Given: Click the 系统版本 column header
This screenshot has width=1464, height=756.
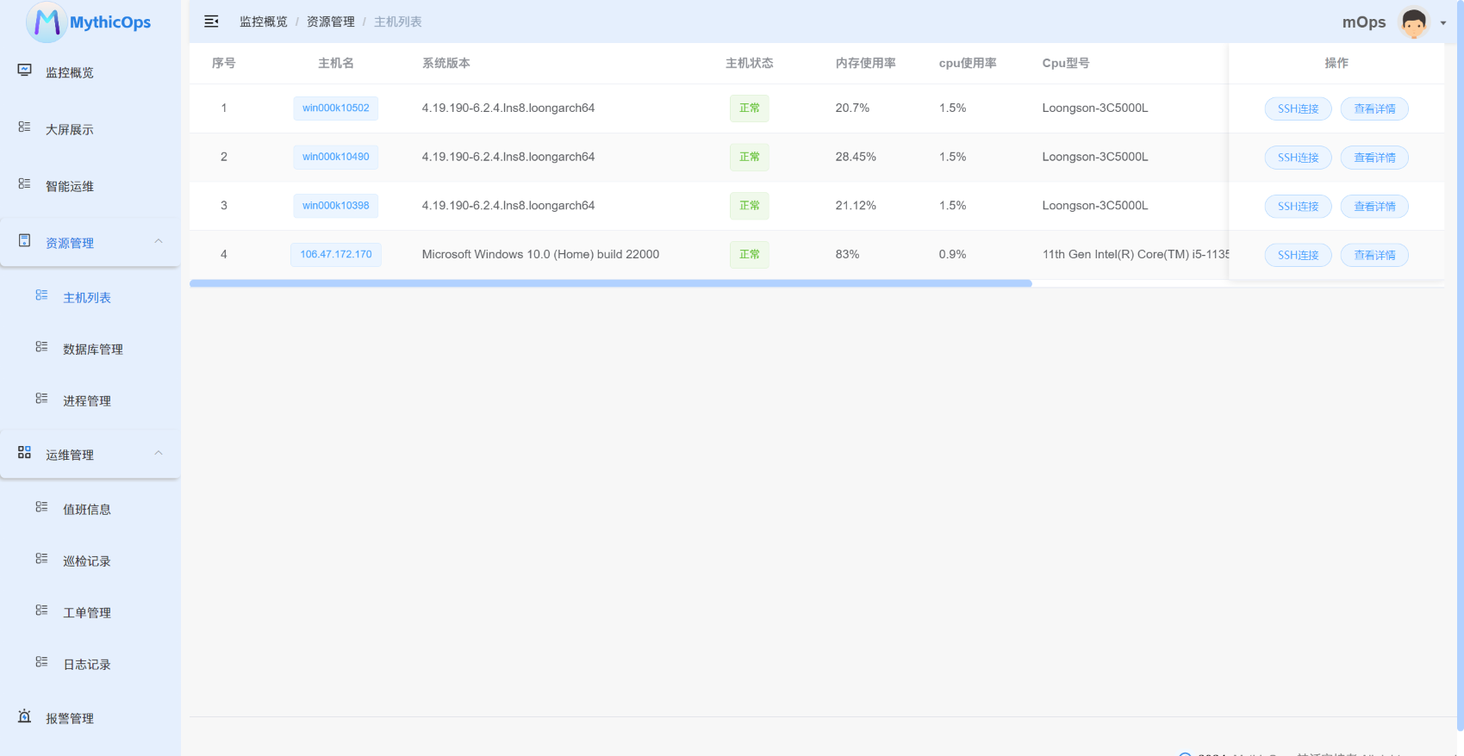Looking at the screenshot, I should 446,63.
